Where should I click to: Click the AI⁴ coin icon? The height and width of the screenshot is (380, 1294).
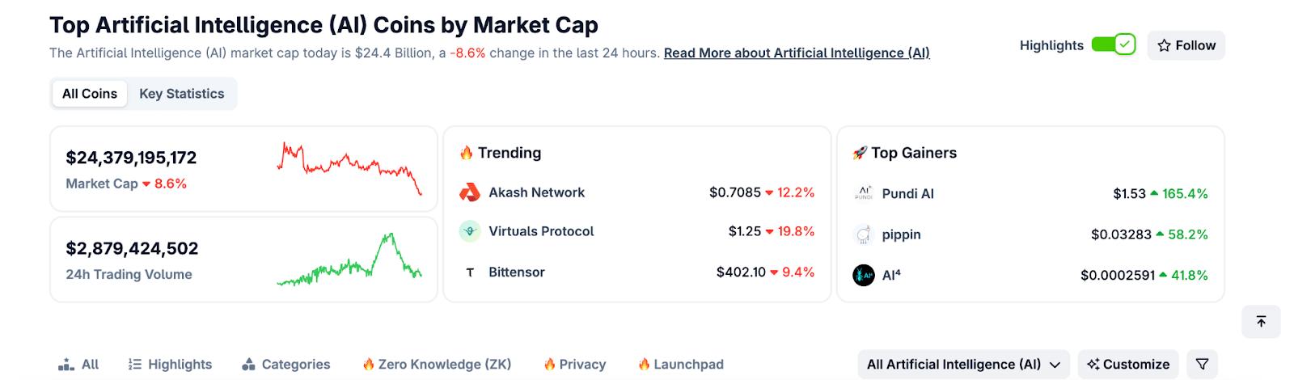click(x=864, y=276)
